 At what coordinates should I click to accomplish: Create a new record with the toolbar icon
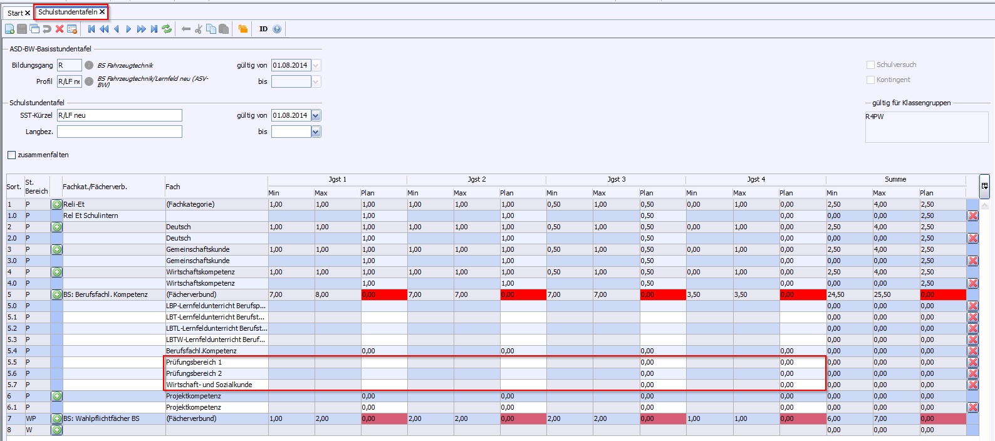[x=9, y=29]
